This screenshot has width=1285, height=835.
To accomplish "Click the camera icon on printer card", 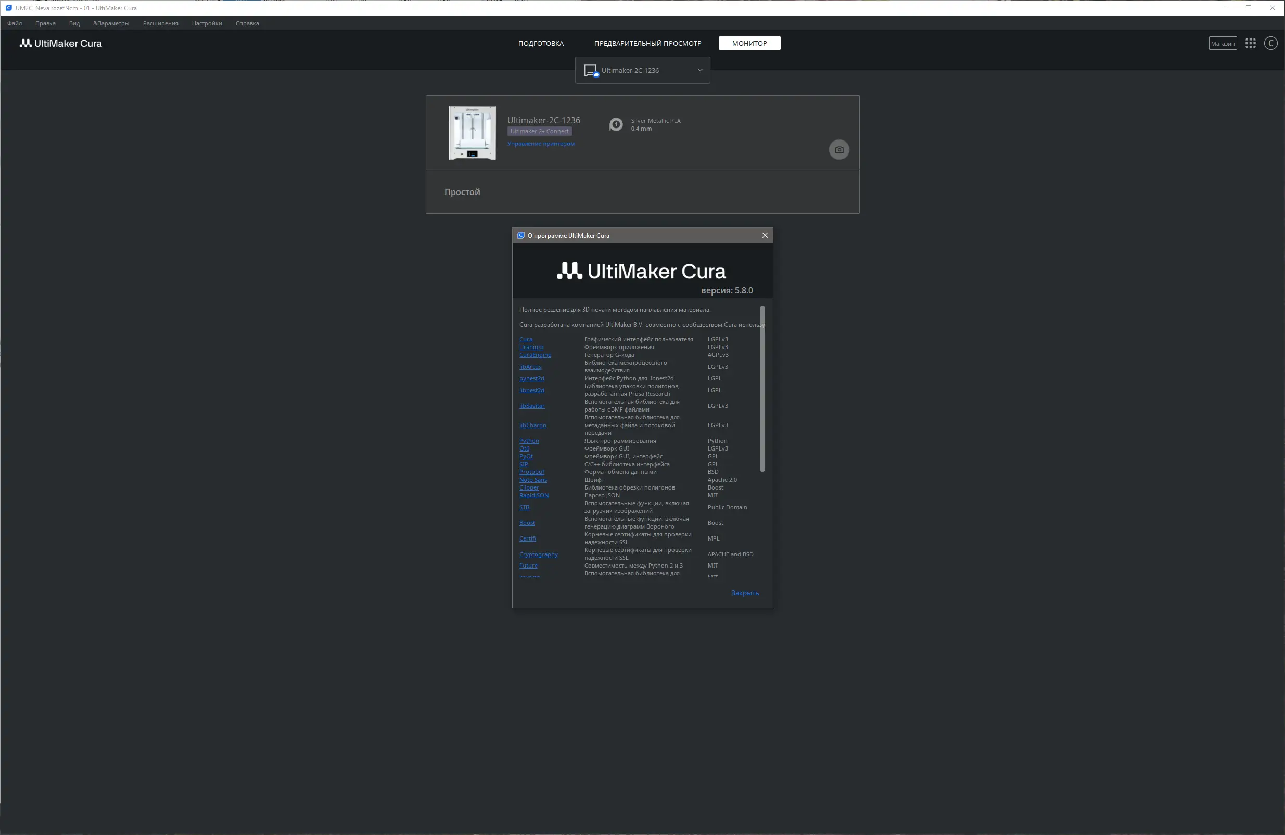I will tap(838, 149).
